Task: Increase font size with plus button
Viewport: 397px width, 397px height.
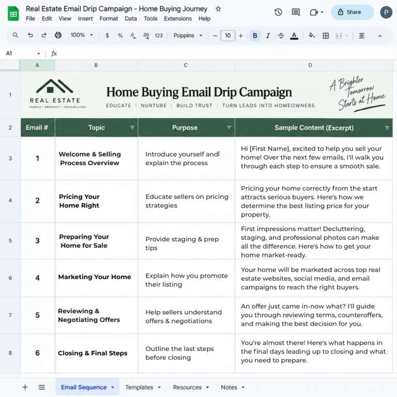Action: [241, 36]
